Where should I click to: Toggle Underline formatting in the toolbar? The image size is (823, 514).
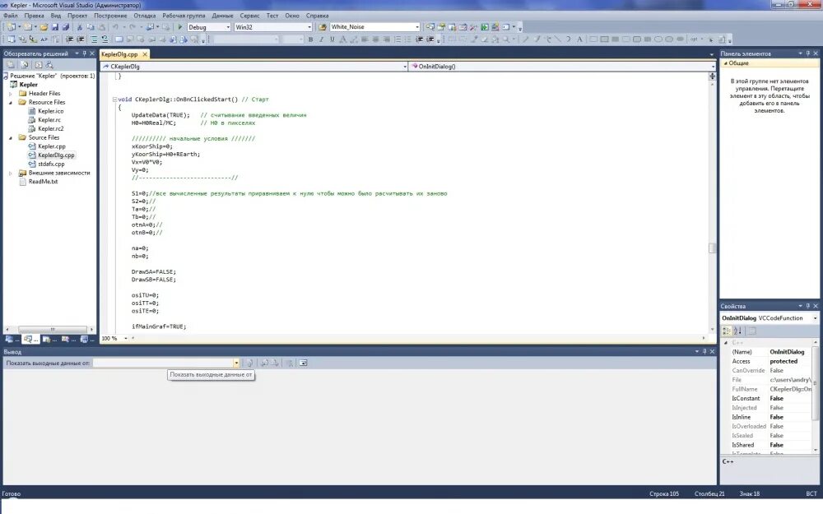(332, 39)
